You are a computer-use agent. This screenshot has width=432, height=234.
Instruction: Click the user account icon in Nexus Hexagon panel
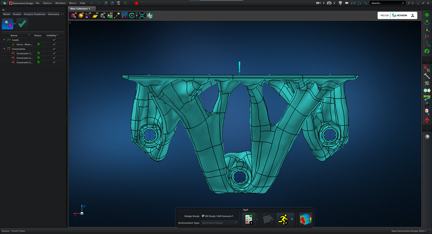pyautogui.click(x=413, y=15)
